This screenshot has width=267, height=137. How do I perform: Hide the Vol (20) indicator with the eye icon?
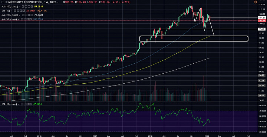[x=15, y=11]
